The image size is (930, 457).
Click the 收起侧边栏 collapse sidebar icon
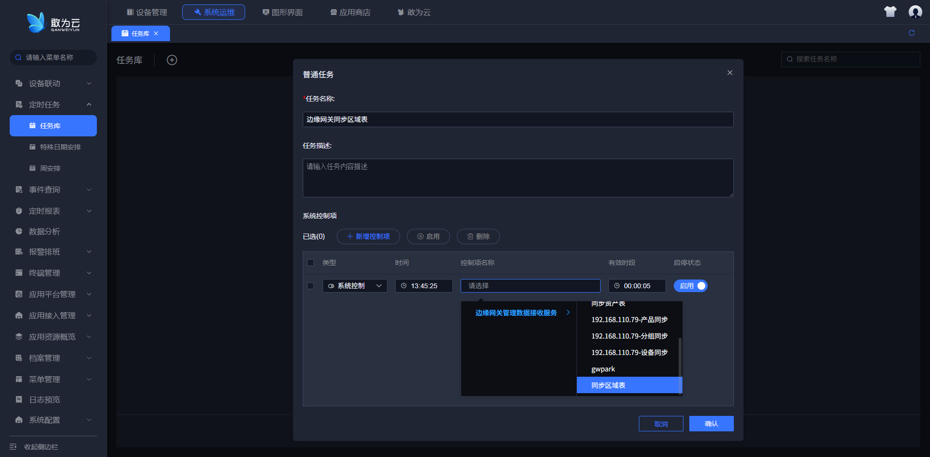(x=13, y=447)
